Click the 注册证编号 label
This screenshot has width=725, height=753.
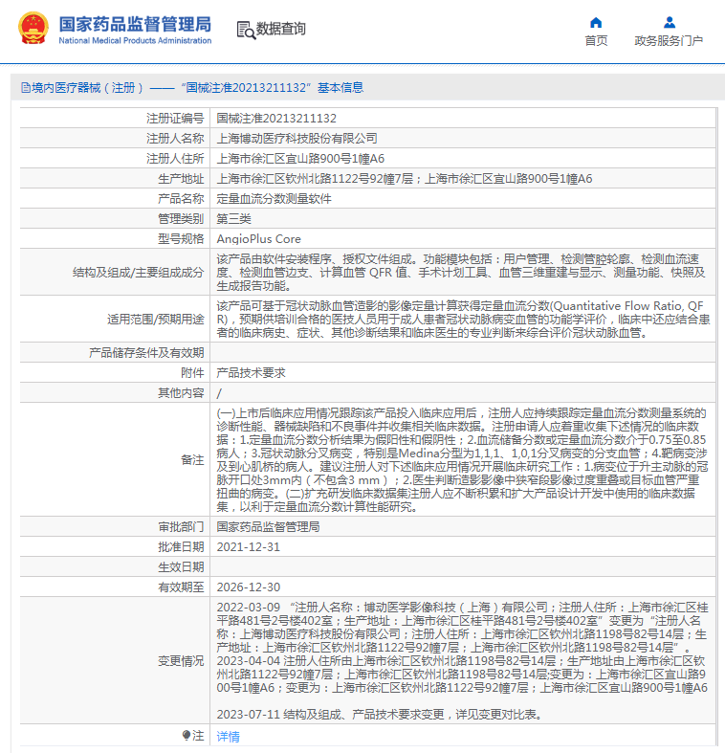pos(175,118)
